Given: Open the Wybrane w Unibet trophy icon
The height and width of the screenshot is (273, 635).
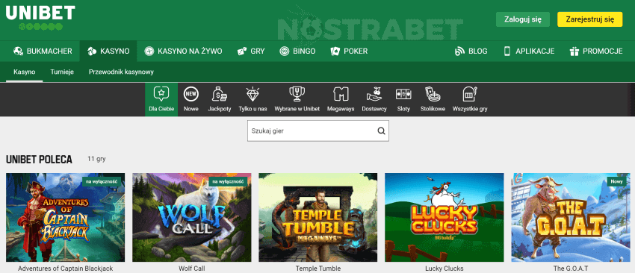Looking at the screenshot, I should (297, 94).
